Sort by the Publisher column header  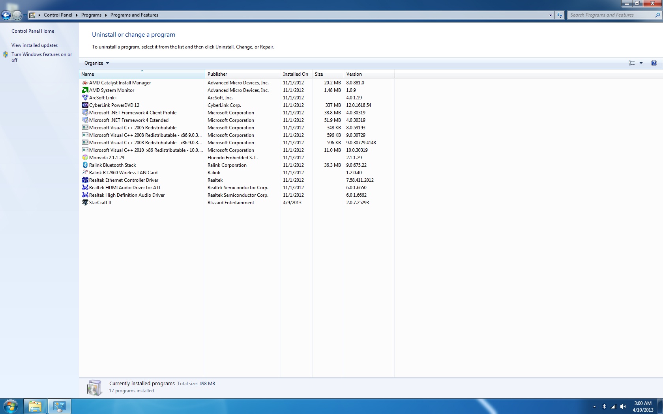[x=243, y=74]
